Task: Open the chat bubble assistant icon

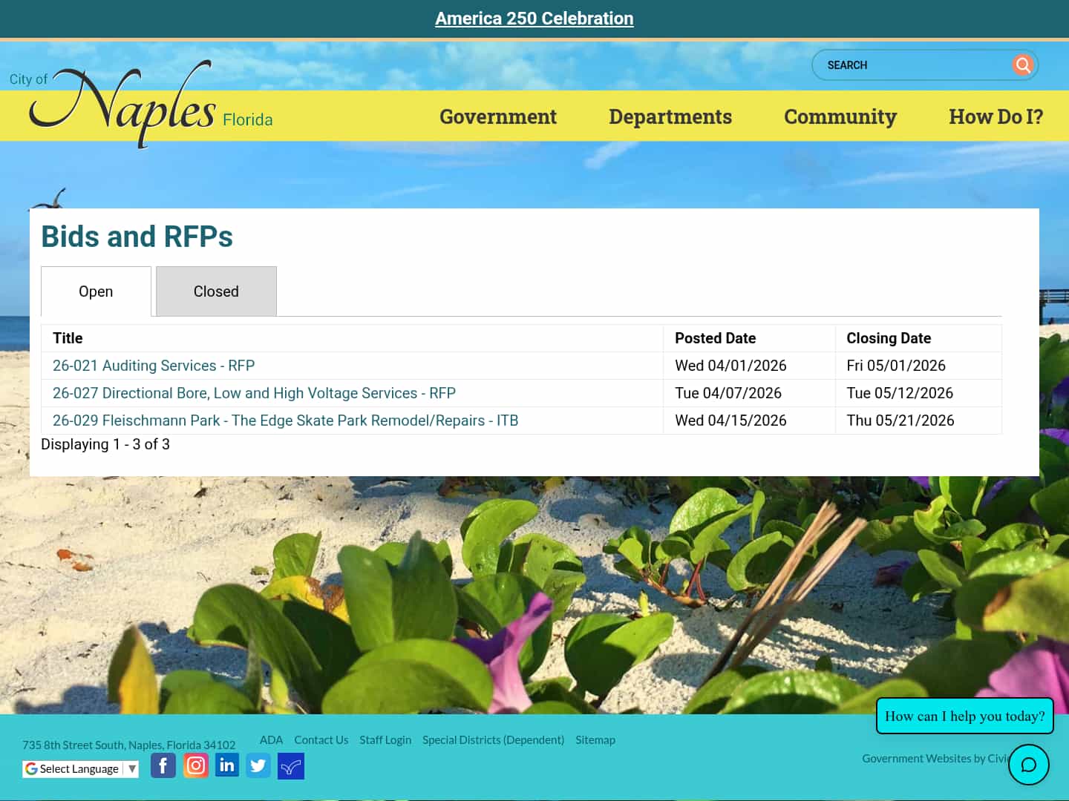Action: pos(1028,764)
